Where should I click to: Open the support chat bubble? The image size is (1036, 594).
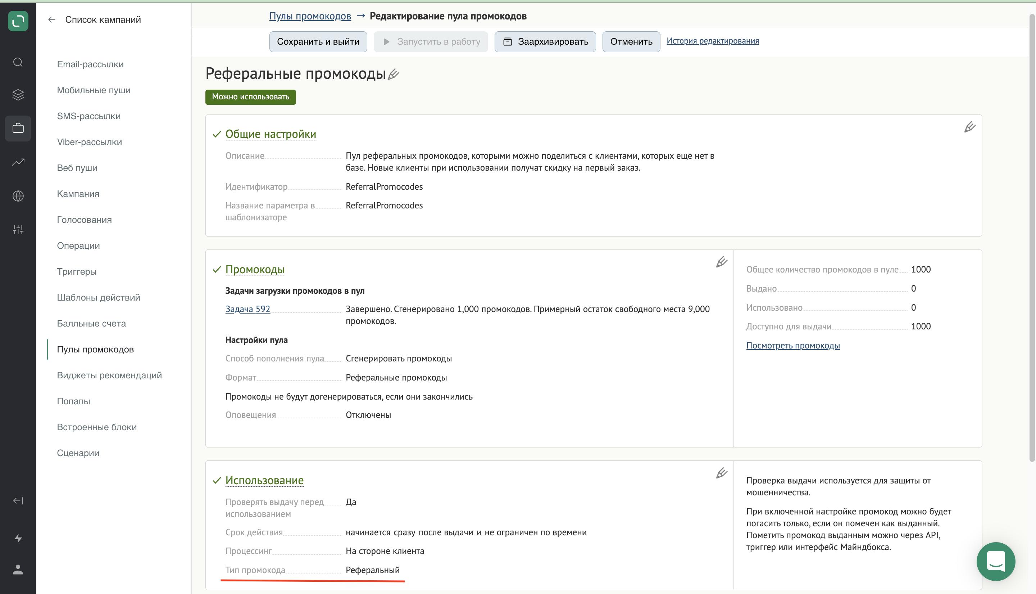(x=995, y=561)
